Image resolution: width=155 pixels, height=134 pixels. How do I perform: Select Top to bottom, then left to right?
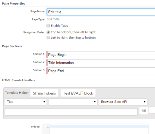pos(48,32)
